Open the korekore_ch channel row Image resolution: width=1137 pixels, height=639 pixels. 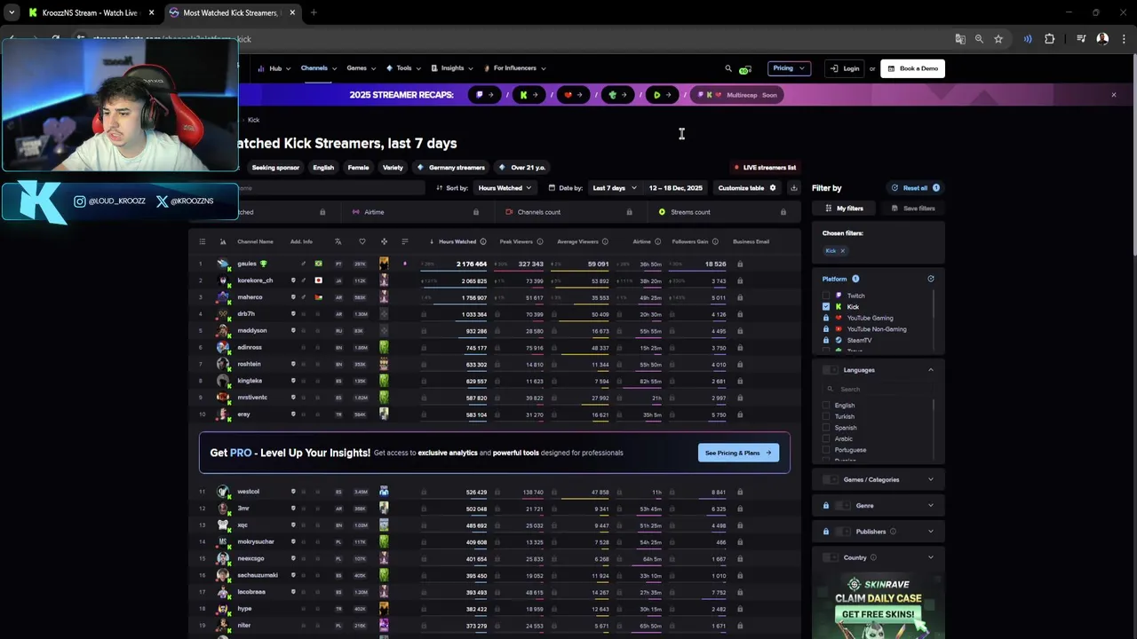[x=494, y=280]
